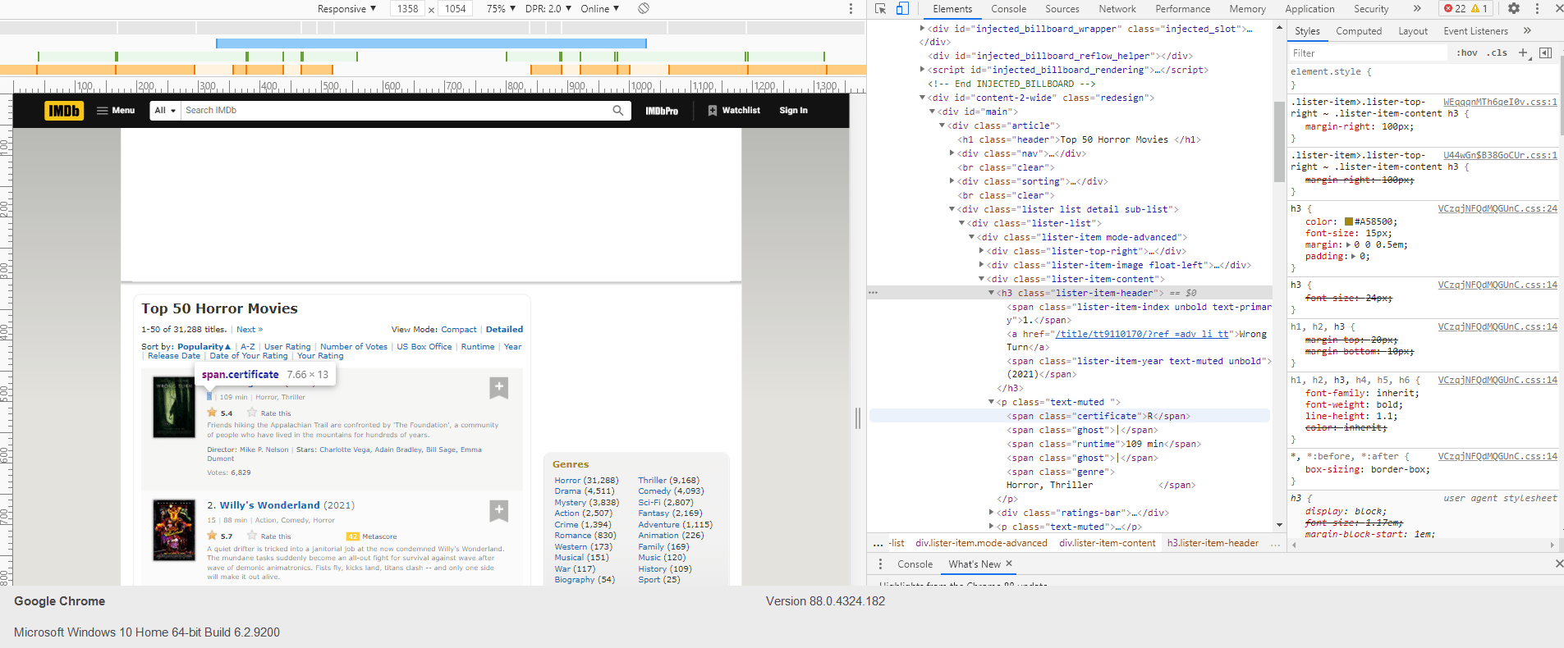Add a new style rule

pos(1523,53)
